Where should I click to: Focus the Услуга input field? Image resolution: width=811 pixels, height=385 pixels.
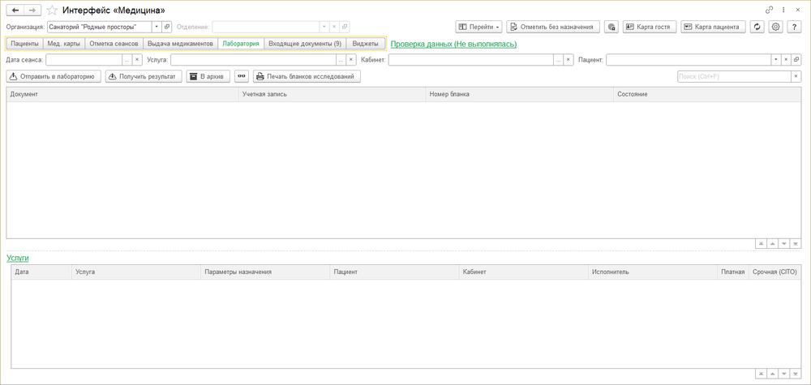(x=253, y=60)
